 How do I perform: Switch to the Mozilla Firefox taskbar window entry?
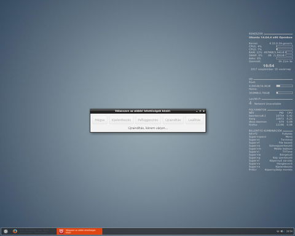tap(34, 231)
